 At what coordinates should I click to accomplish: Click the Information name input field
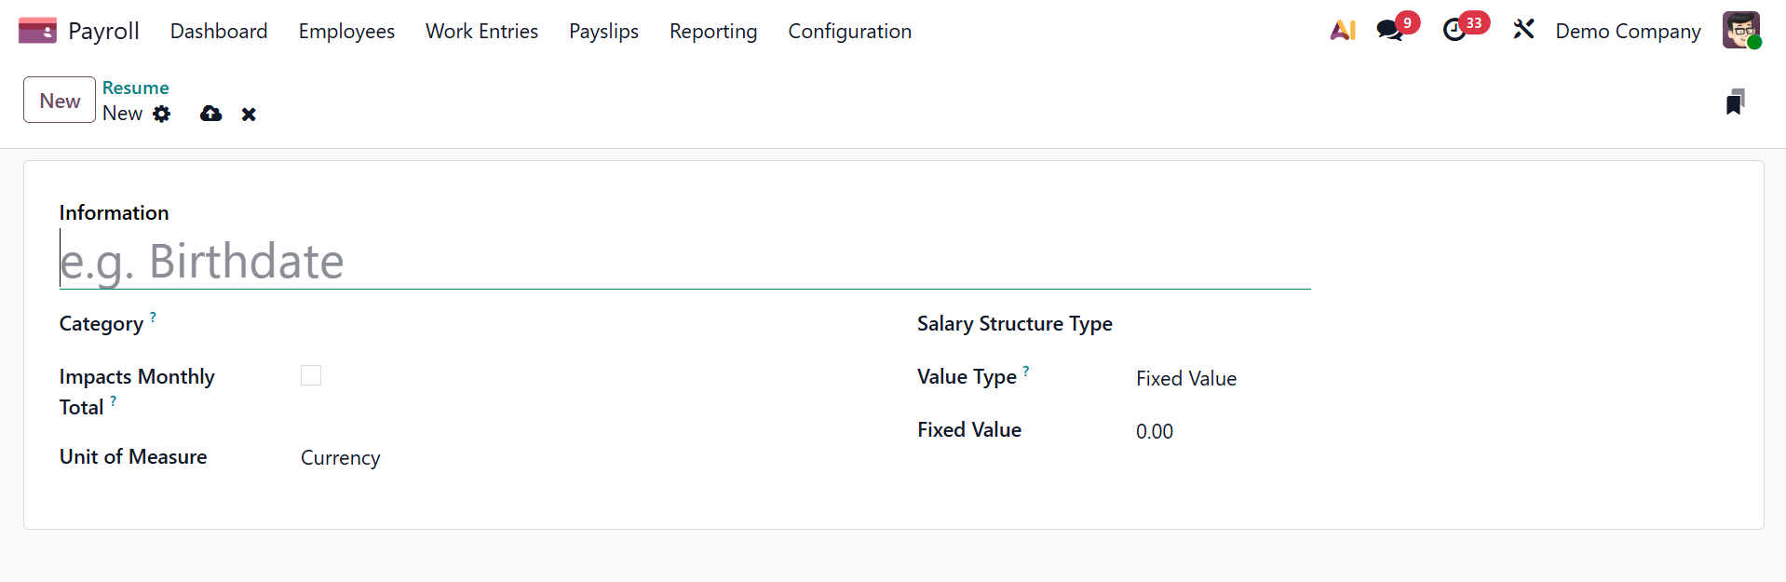[684, 262]
